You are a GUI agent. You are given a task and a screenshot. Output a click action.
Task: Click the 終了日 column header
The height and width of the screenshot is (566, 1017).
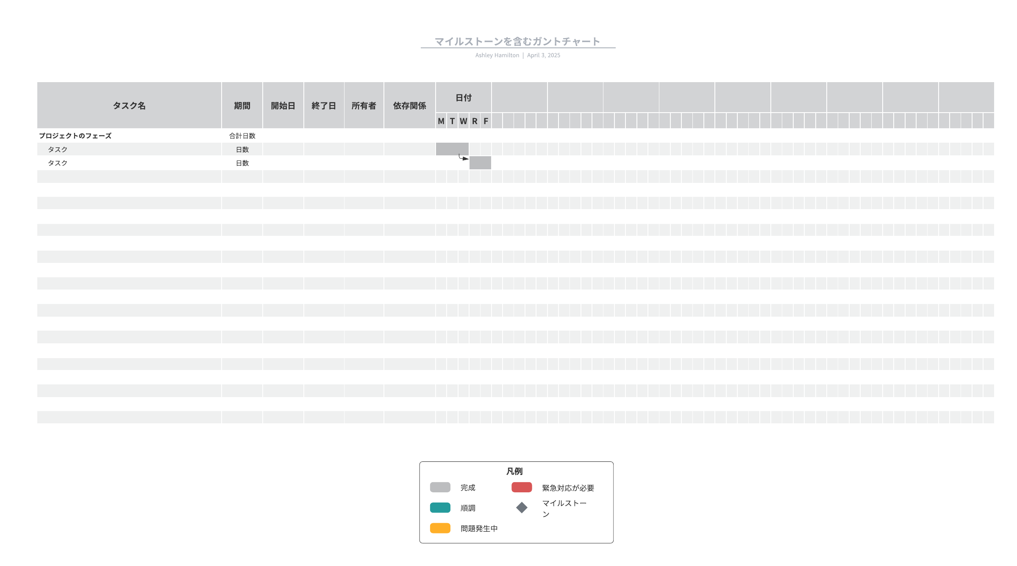pos(324,105)
